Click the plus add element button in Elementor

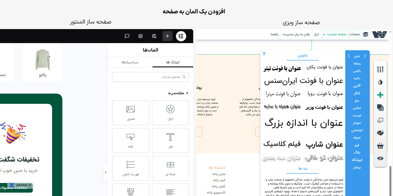[x=167, y=36]
